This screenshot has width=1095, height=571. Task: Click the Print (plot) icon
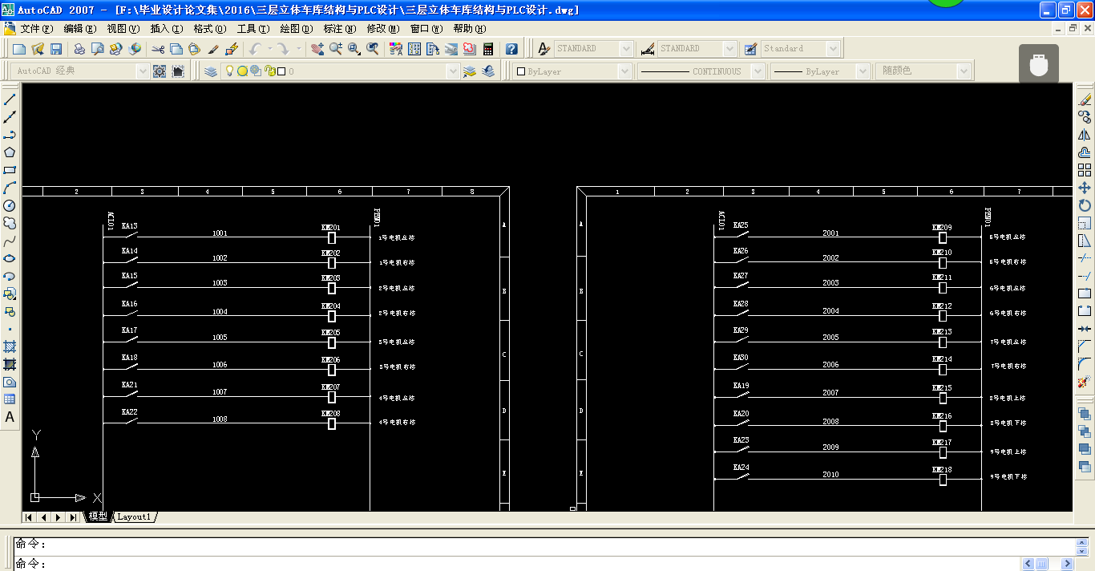pos(79,49)
